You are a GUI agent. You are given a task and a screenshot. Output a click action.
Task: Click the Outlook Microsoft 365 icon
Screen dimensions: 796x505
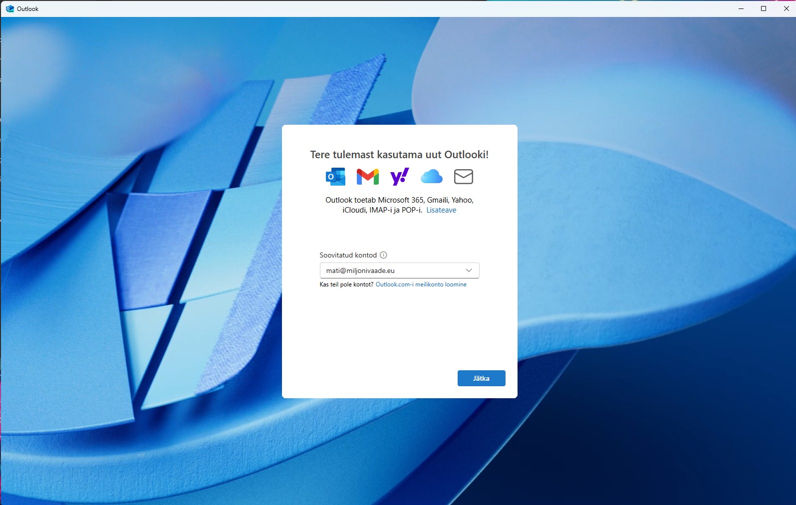coord(335,177)
